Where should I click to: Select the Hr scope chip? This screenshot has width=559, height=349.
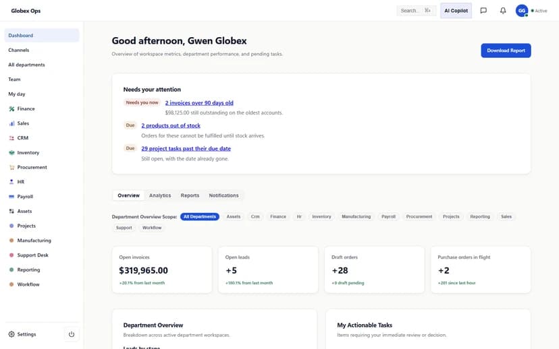299,217
